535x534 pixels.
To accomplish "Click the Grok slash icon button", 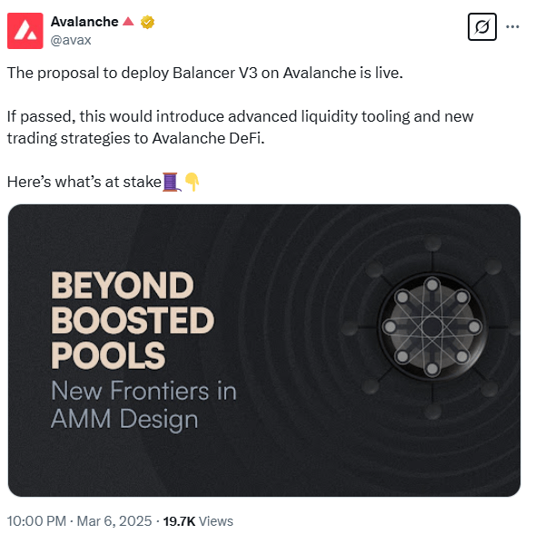I will pyautogui.click(x=481, y=26).
